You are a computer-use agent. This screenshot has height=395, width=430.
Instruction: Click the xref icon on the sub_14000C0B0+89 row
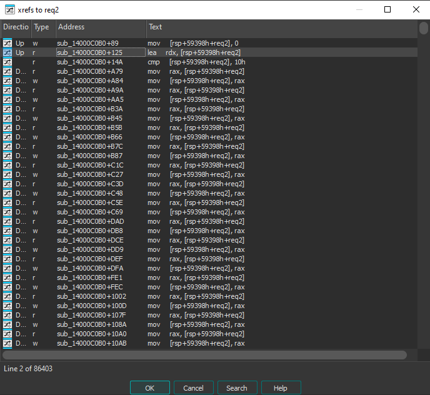tap(7, 43)
